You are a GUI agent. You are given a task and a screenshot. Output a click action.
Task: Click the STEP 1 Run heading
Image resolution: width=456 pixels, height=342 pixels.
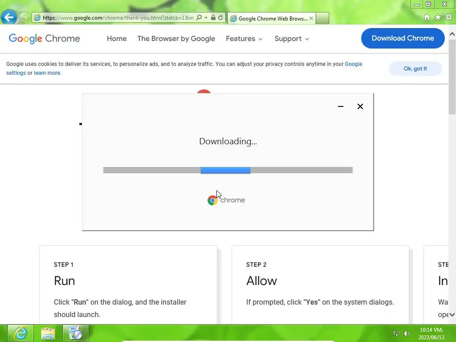tap(64, 281)
